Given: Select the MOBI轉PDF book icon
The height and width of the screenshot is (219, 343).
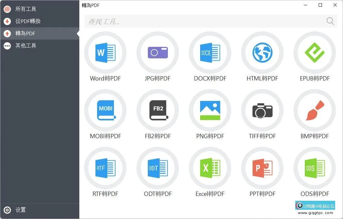Looking at the screenshot, I should click(x=105, y=110).
